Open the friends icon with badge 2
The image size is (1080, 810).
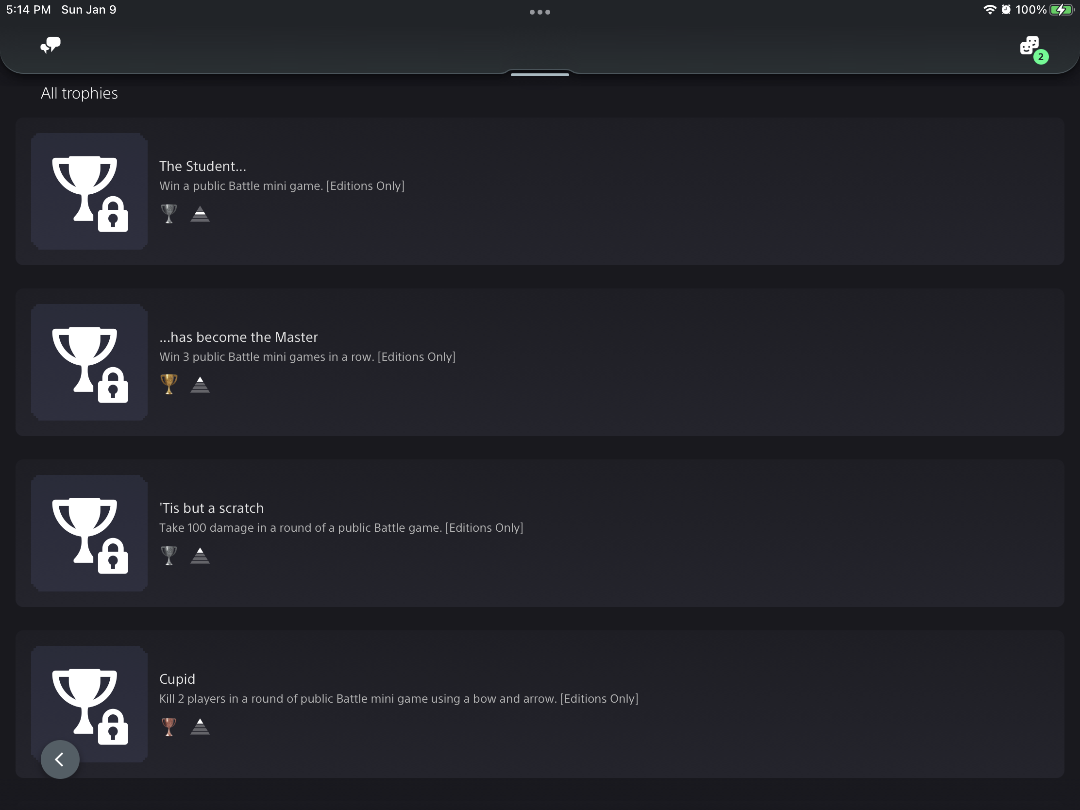click(1030, 47)
